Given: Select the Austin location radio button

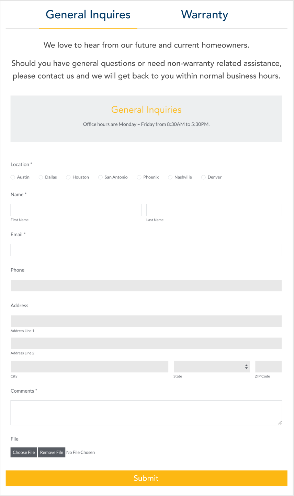Looking at the screenshot, I should click(13, 177).
